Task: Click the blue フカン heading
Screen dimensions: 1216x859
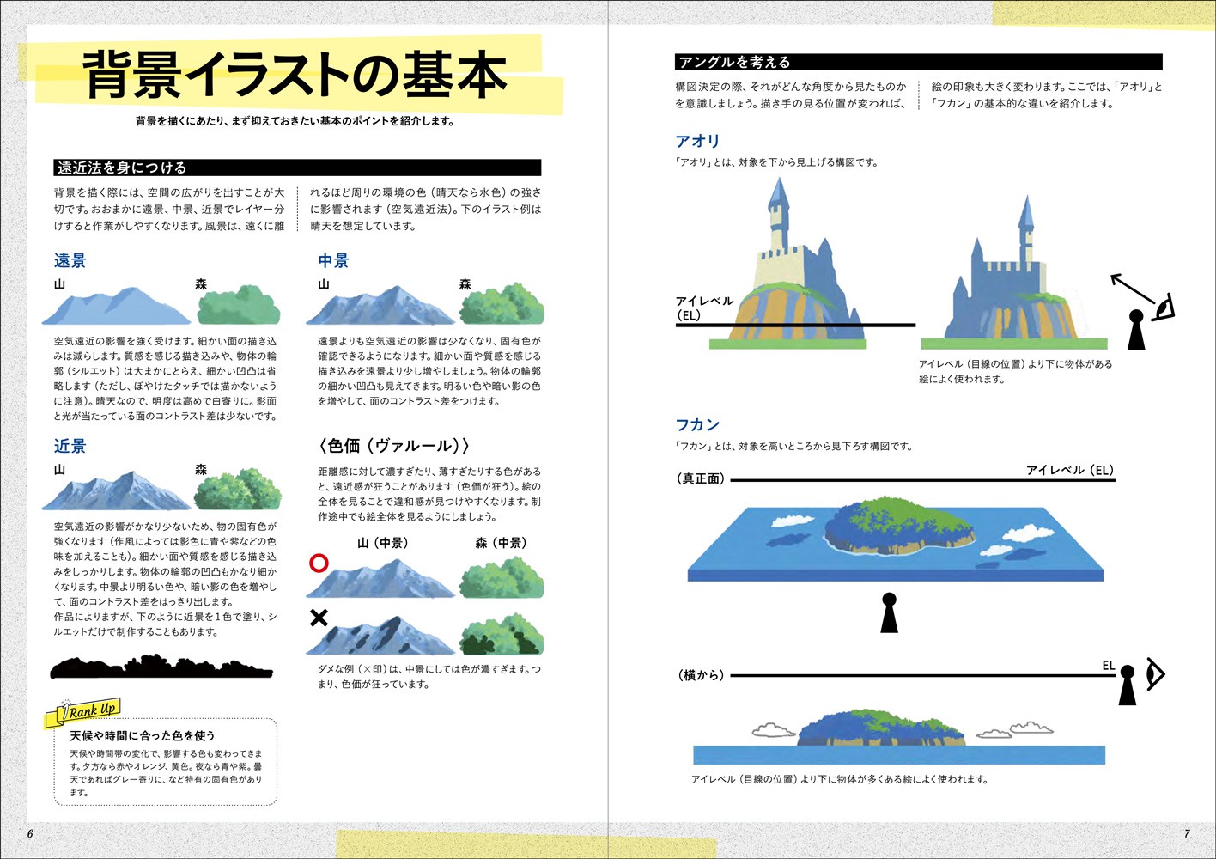Action: 697,424
